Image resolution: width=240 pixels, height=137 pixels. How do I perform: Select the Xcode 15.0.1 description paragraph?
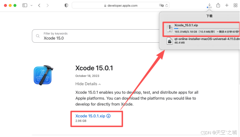137,98
